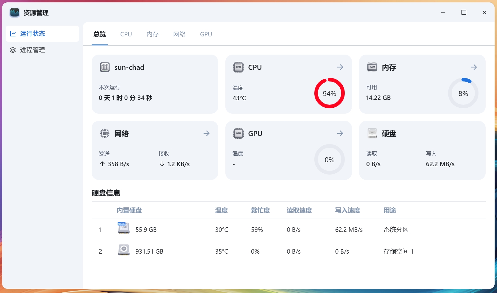Click the 内存 card title
Screen dimensions: 497x293
point(389,67)
